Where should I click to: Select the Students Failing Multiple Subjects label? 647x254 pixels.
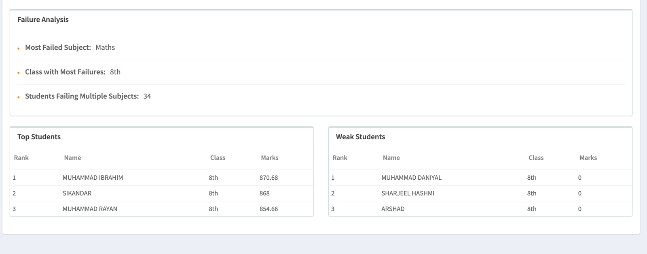(x=82, y=96)
